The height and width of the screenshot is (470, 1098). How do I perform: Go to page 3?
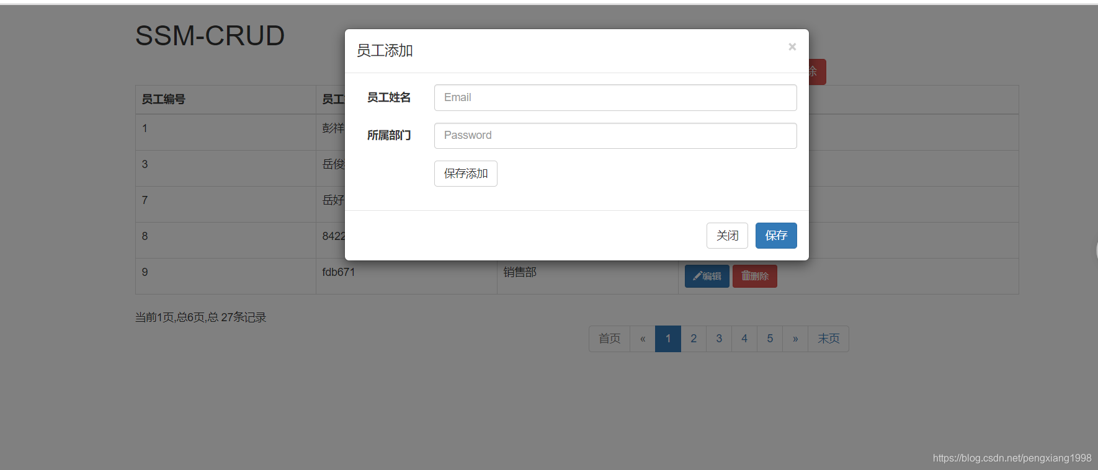[719, 339]
